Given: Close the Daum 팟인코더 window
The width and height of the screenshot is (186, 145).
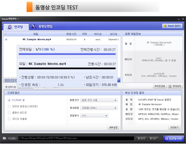Looking at the screenshot, I should point(183,19).
